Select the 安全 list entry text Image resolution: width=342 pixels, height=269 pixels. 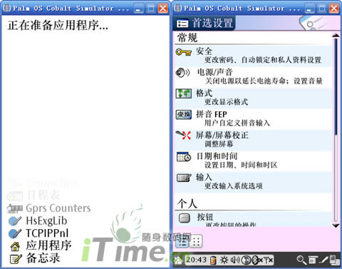[x=204, y=51]
